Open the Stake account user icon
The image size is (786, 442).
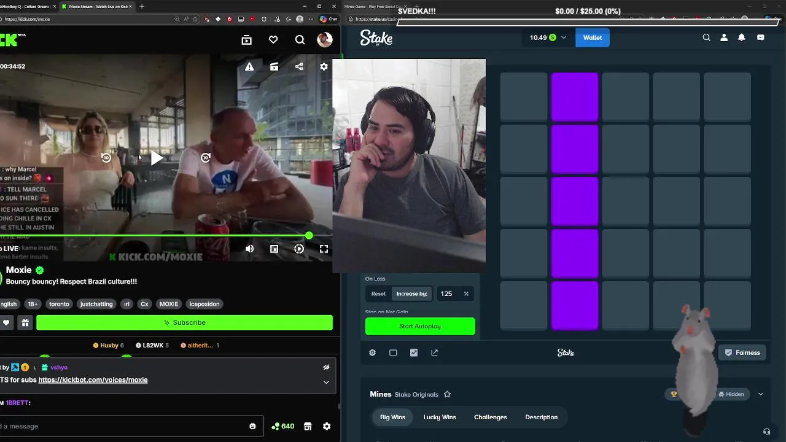(724, 37)
